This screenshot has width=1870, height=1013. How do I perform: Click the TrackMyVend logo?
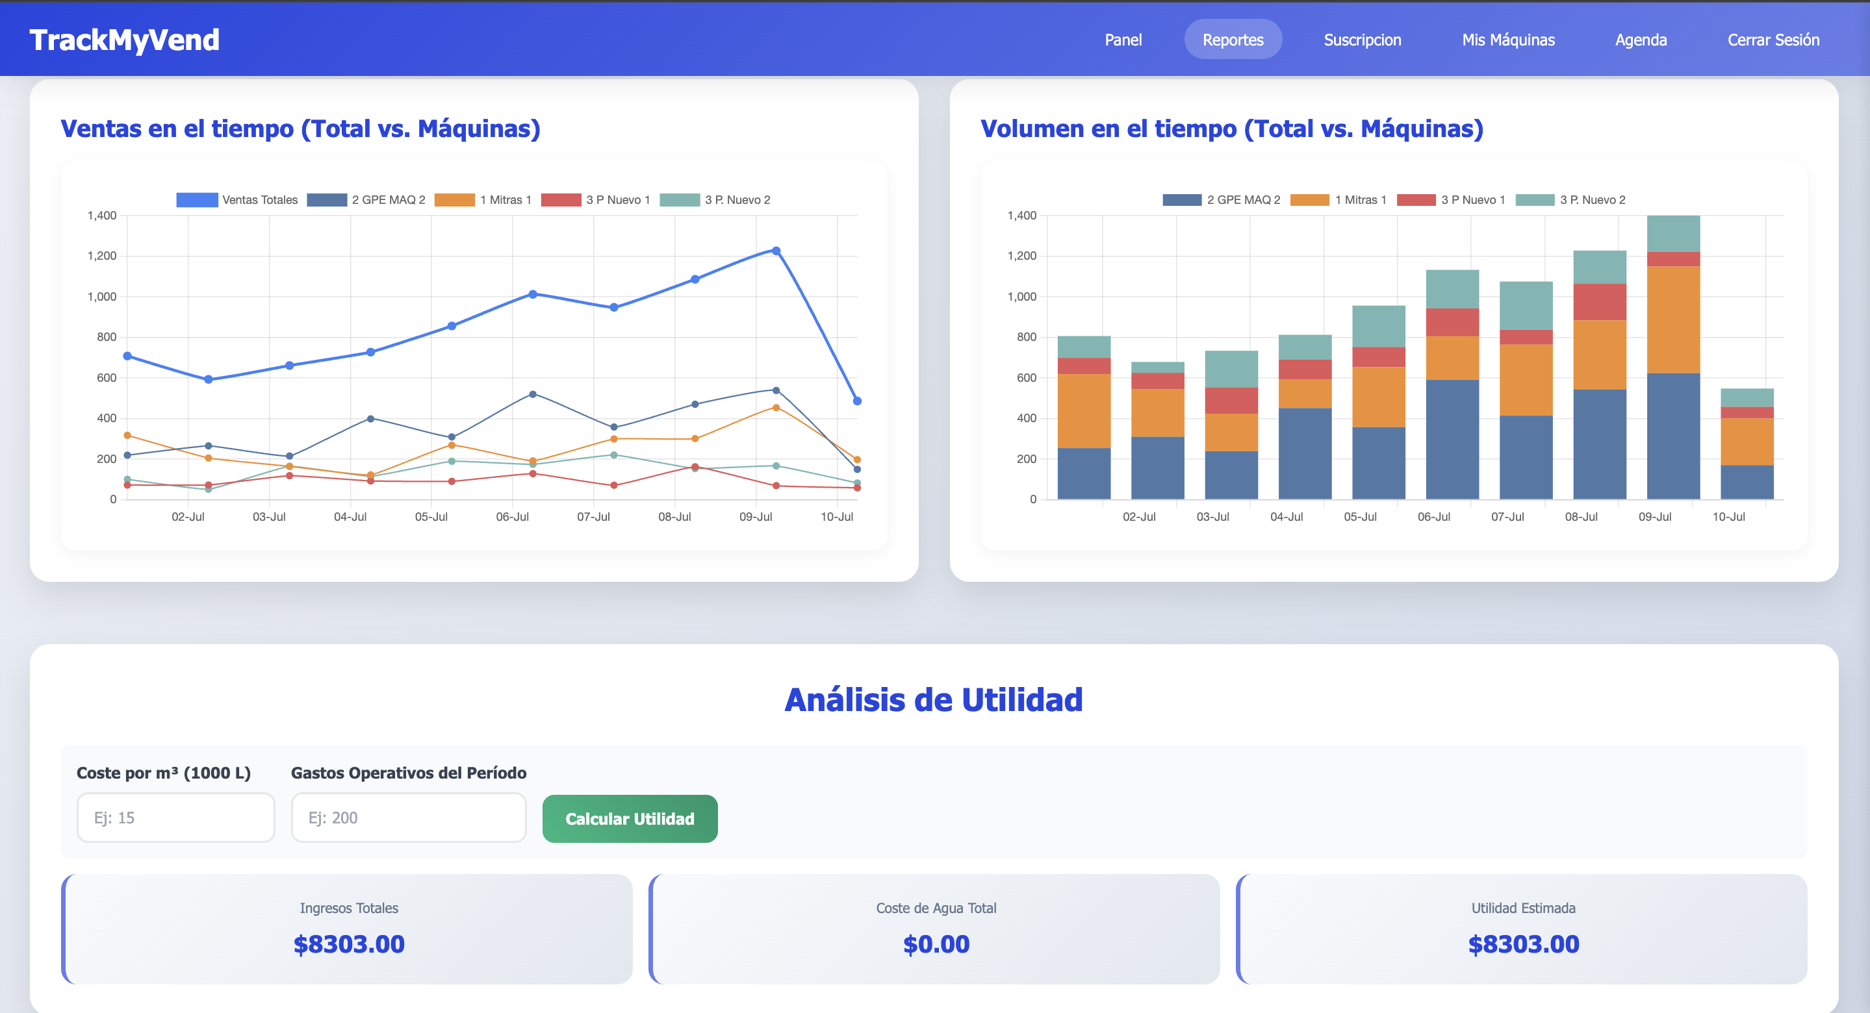coord(124,40)
